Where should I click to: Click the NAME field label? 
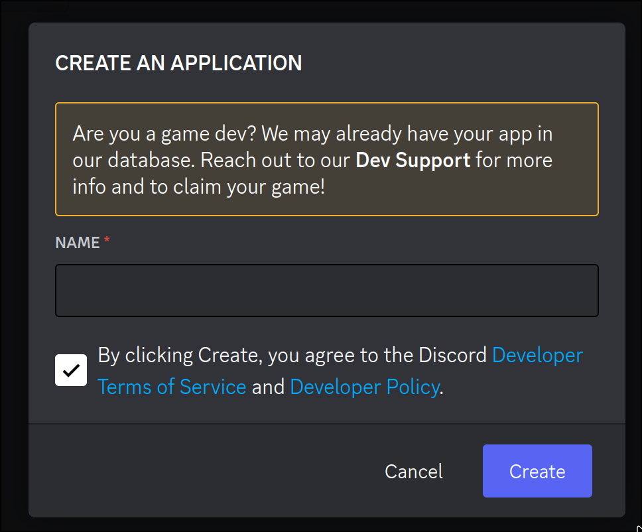[78, 243]
